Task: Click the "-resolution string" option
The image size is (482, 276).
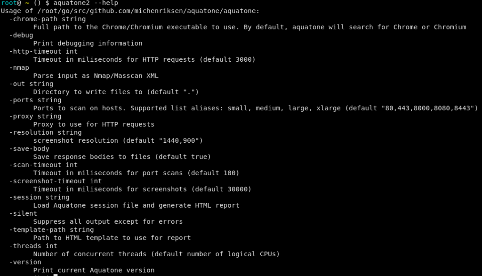Action: (x=46, y=133)
